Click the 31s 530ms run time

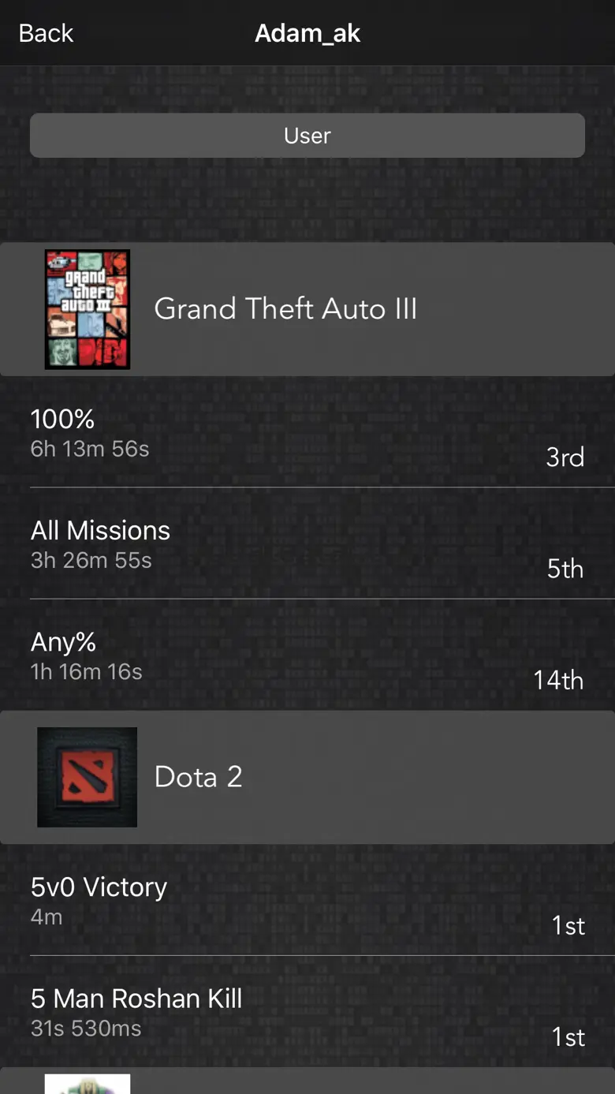[x=86, y=1029]
